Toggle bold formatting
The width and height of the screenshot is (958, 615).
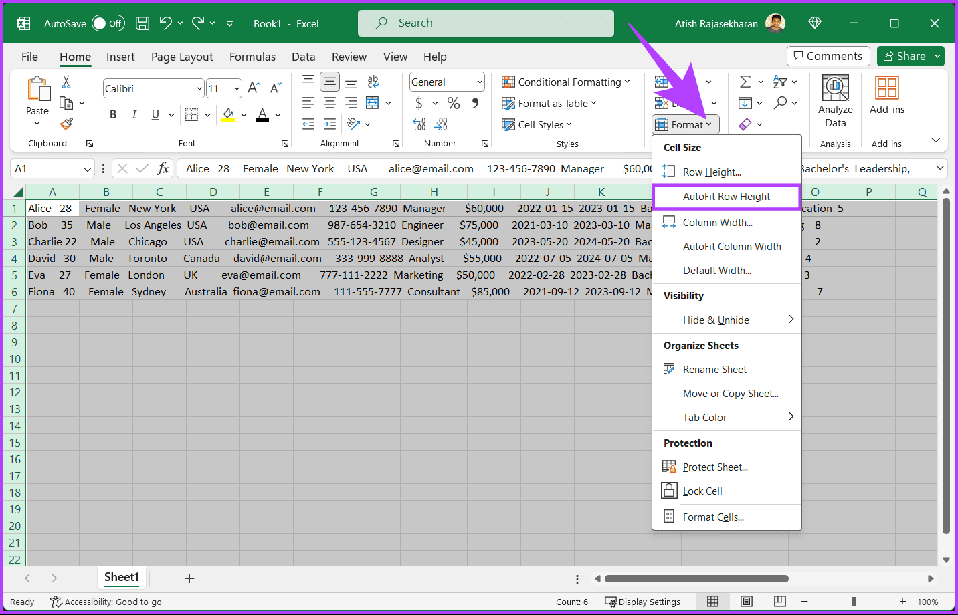pos(112,114)
